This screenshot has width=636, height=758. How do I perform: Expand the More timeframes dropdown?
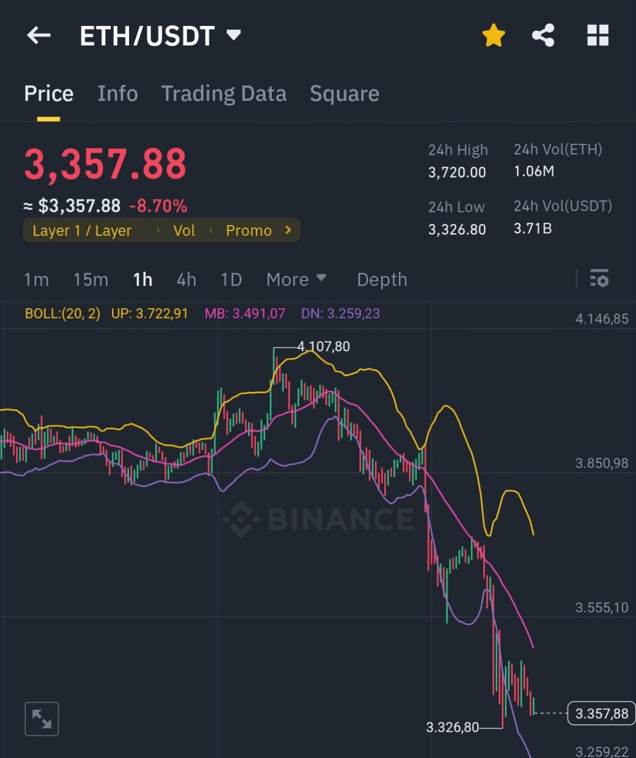(296, 279)
